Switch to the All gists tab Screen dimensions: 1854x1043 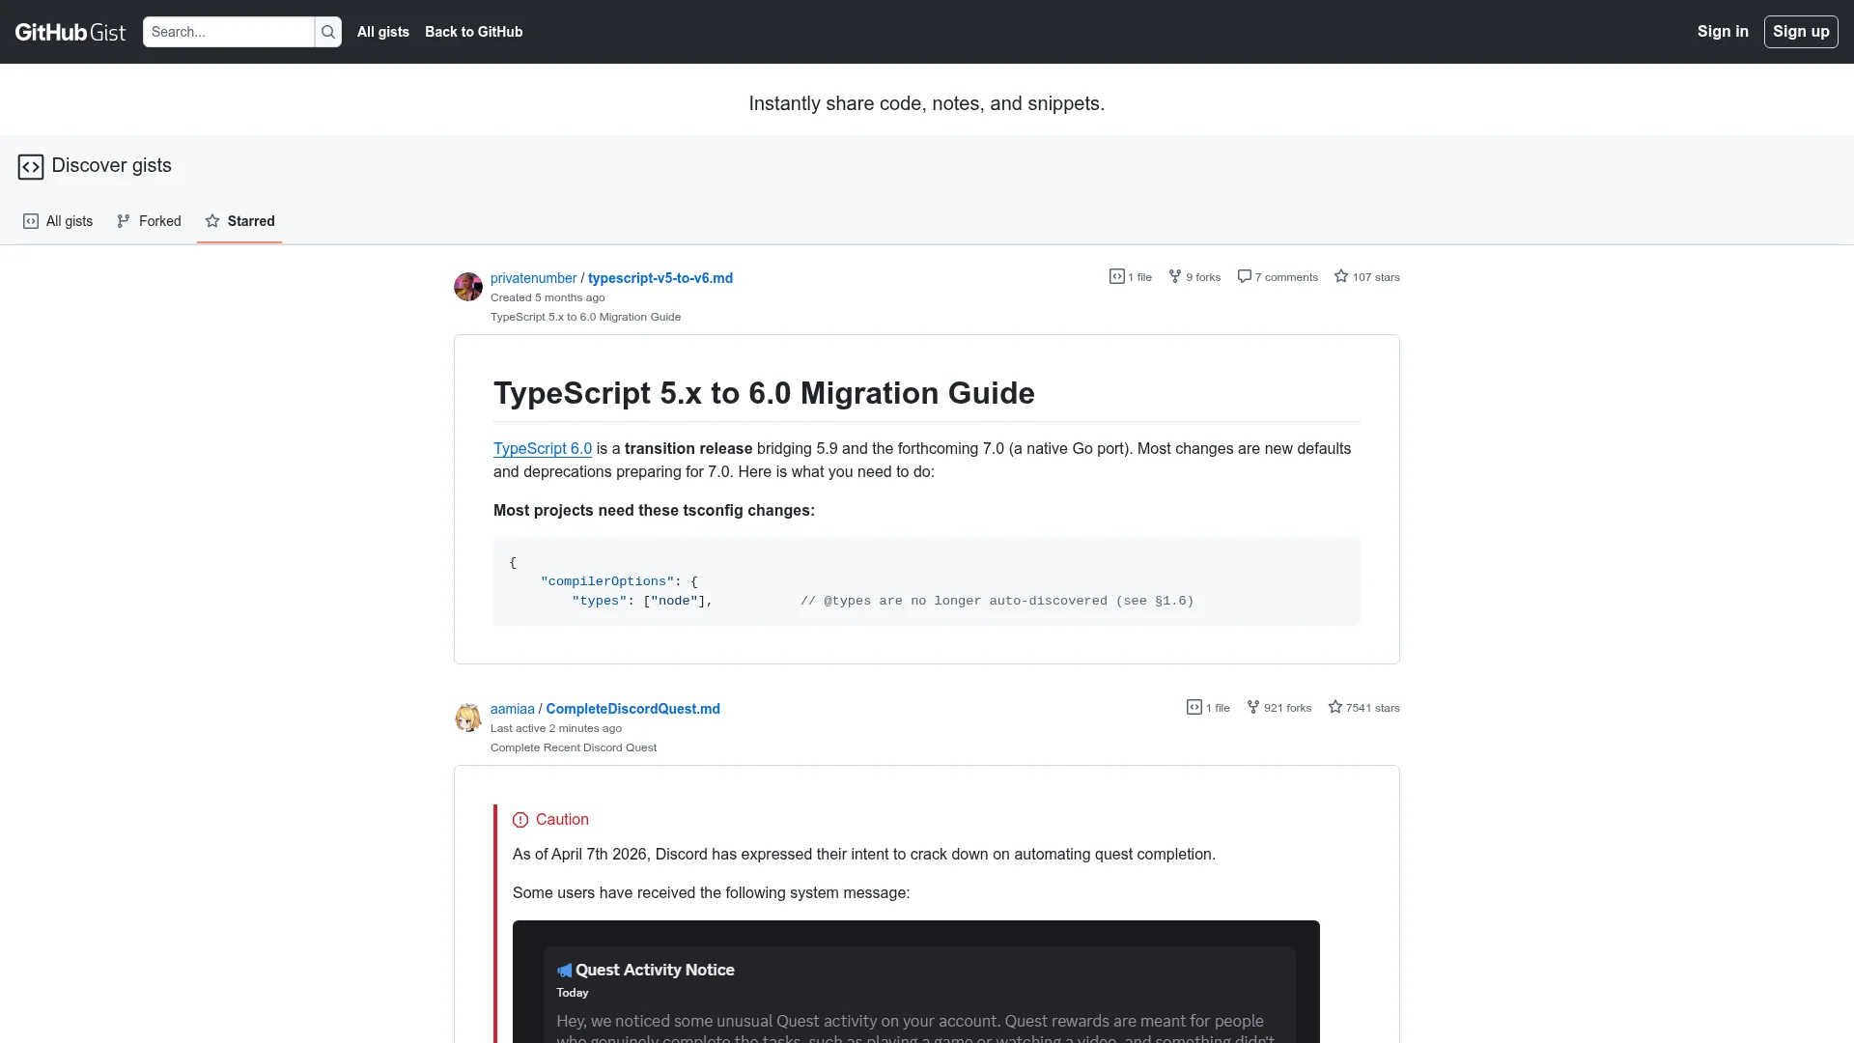coord(58,221)
